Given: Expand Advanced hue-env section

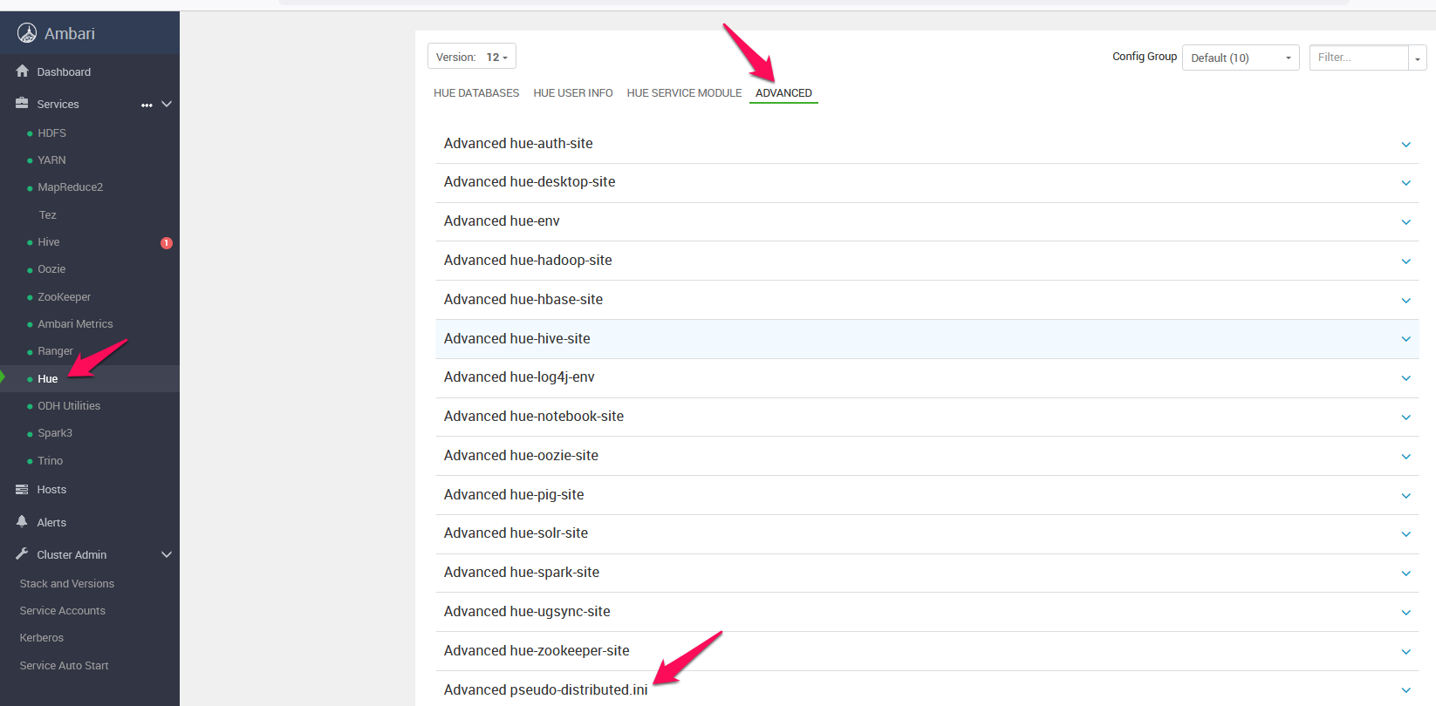Looking at the screenshot, I should click(927, 222).
